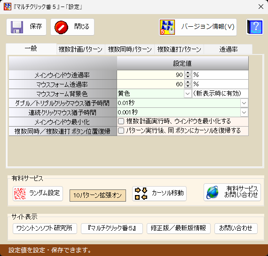Expand the 0.001秒 continuous click dropdown
Viewport: 268px width, 256px height.
click(244, 113)
